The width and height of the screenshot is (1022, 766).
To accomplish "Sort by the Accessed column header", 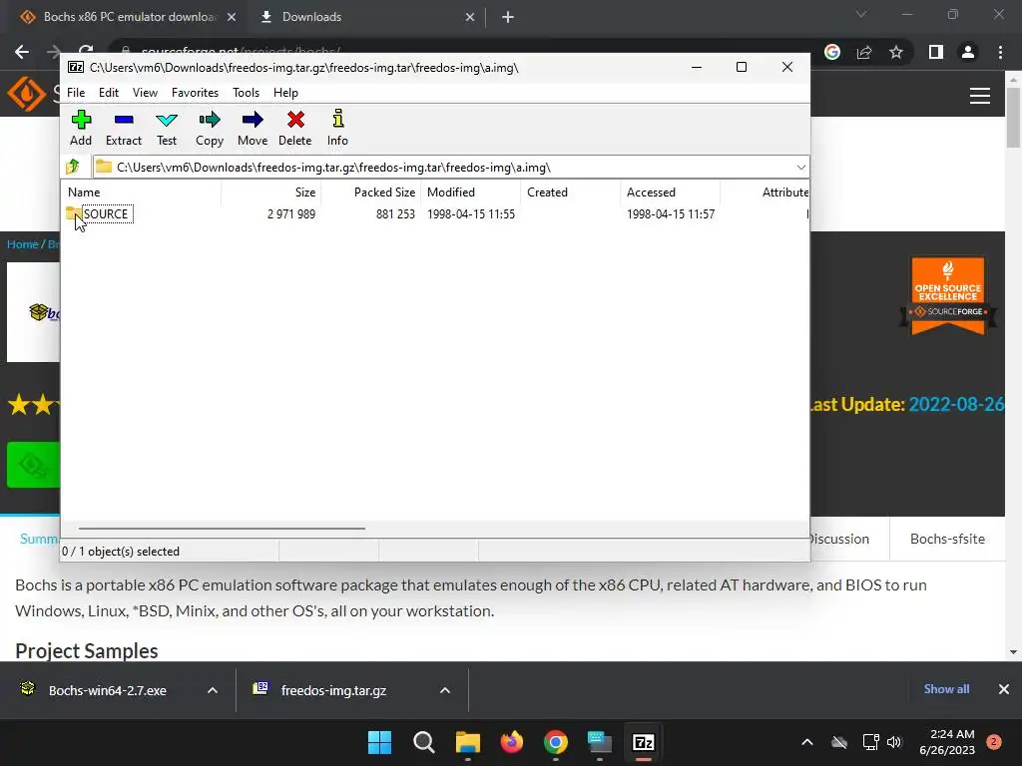I will [x=670, y=192].
